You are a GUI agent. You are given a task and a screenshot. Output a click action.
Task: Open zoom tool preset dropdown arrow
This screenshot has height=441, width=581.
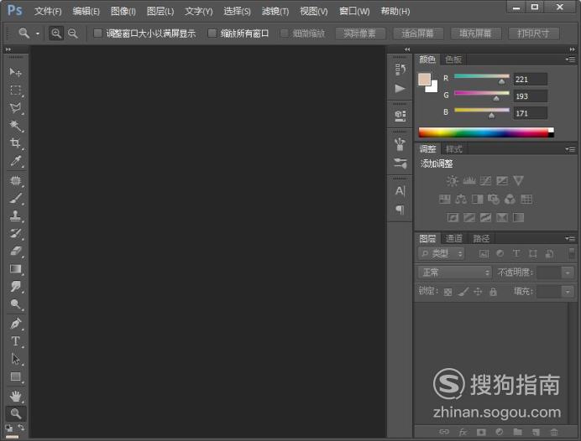(38, 34)
